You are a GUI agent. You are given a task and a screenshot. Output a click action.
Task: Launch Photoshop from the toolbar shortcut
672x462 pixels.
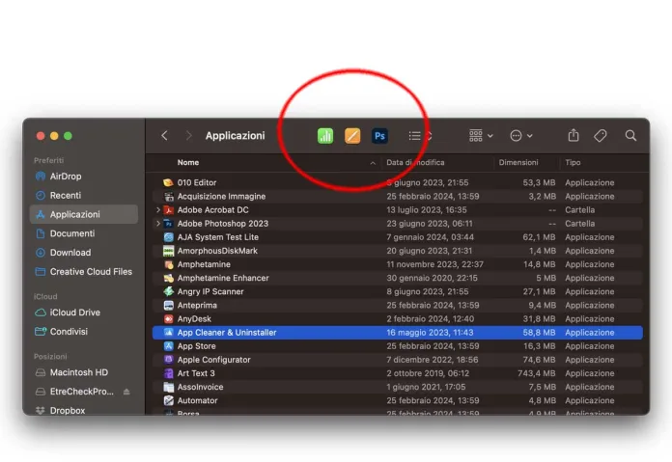coord(379,136)
